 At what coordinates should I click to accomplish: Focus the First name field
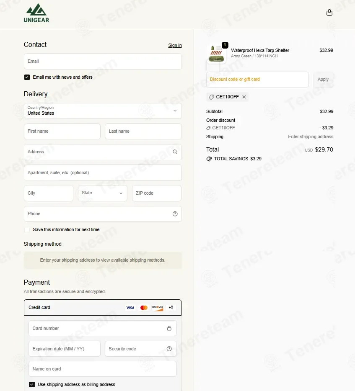(62, 131)
